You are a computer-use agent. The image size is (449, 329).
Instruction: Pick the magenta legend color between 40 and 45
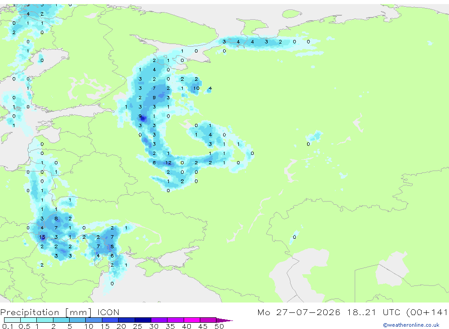coord(192,320)
